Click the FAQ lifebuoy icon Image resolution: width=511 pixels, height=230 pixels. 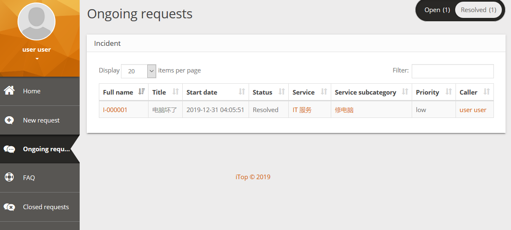tap(9, 177)
